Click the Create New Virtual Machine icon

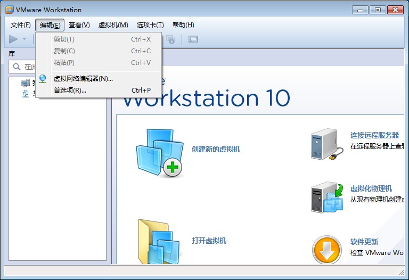[x=160, y=153]
